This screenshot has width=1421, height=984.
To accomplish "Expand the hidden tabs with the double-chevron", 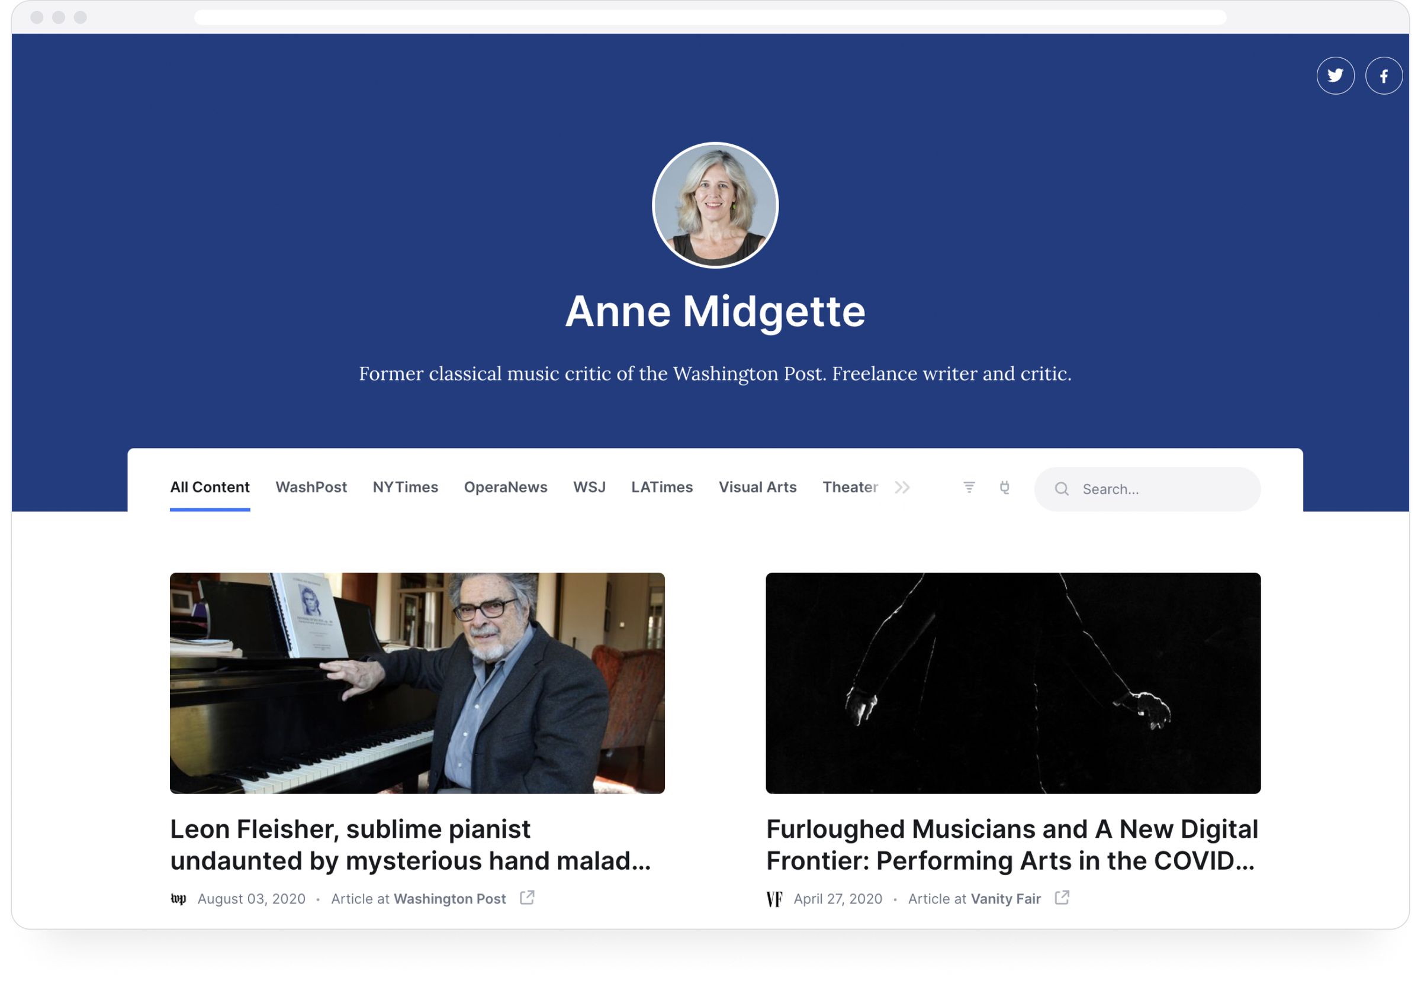I will tap(903, 487).
